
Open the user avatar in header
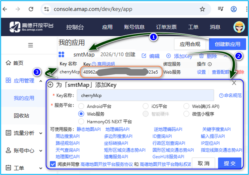[x=239, y=27]
